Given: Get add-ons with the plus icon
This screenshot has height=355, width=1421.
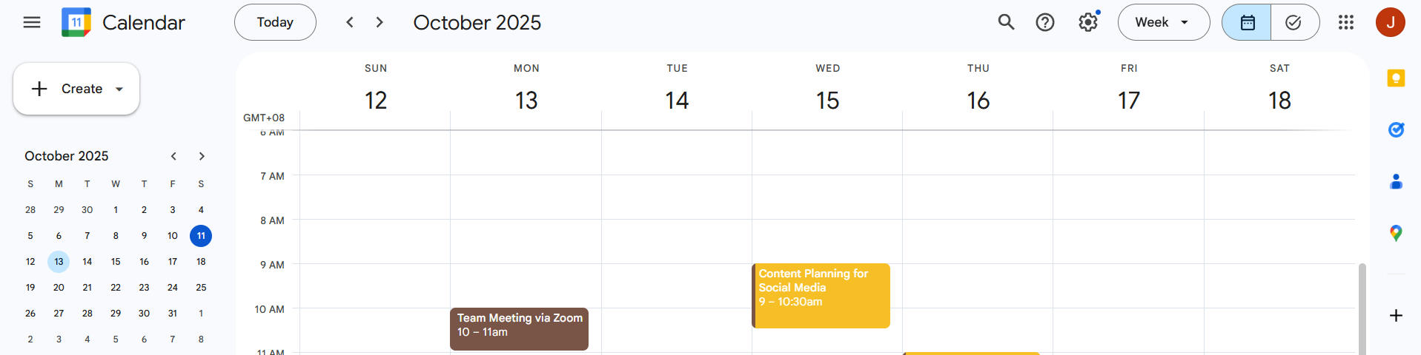Looking at the screenshot, I should pyautogui.click(x=1396, y=316).
